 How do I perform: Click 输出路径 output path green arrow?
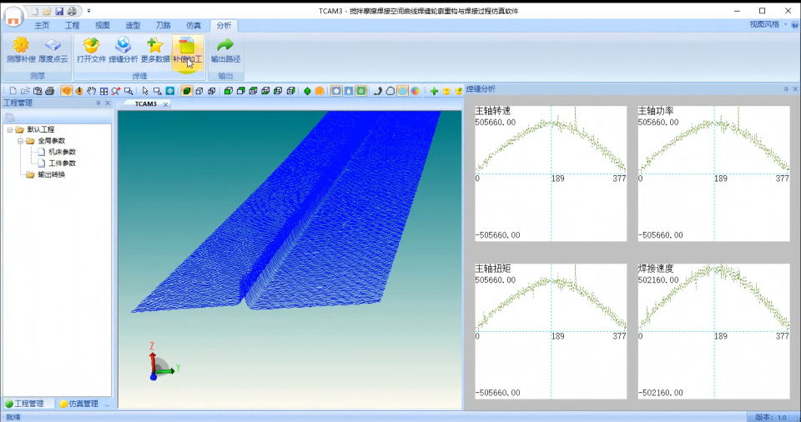tap(226, 50)
